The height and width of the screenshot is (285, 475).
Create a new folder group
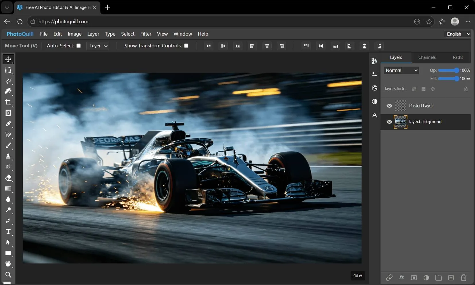click(x=439, y=278)
